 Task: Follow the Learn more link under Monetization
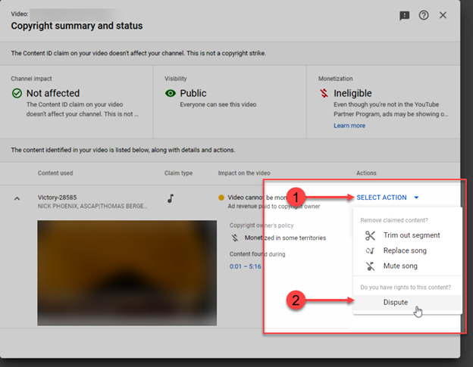(x=349, y=126)
